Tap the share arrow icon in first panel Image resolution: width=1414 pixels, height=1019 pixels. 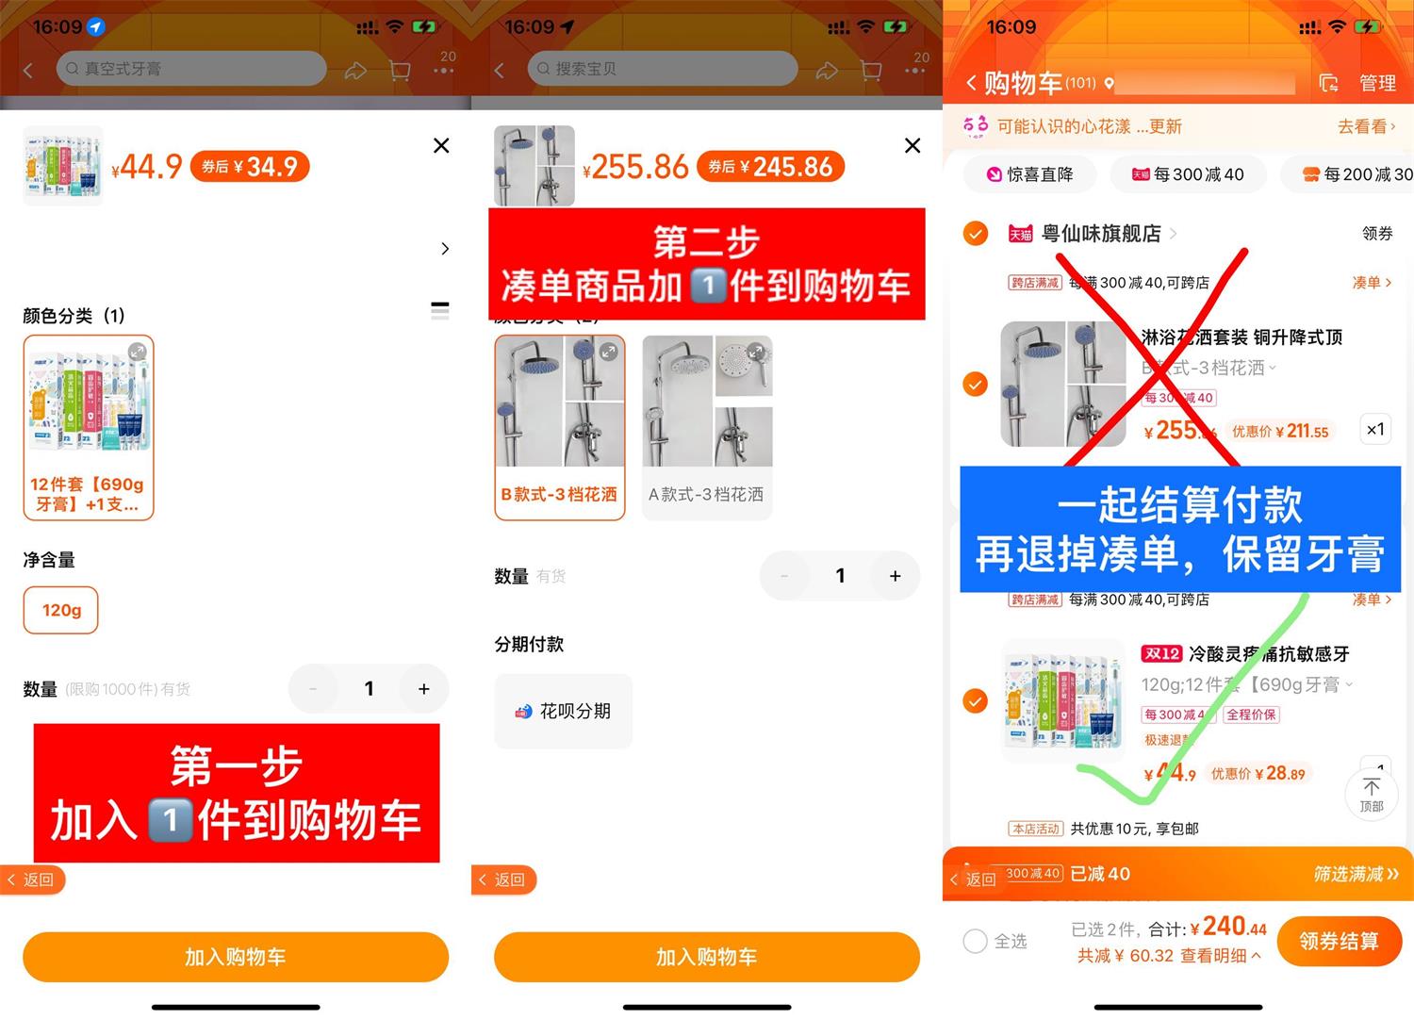355,70
